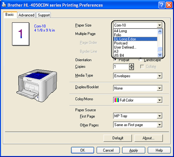Click the printer icon in the title bar

[4, 5]
